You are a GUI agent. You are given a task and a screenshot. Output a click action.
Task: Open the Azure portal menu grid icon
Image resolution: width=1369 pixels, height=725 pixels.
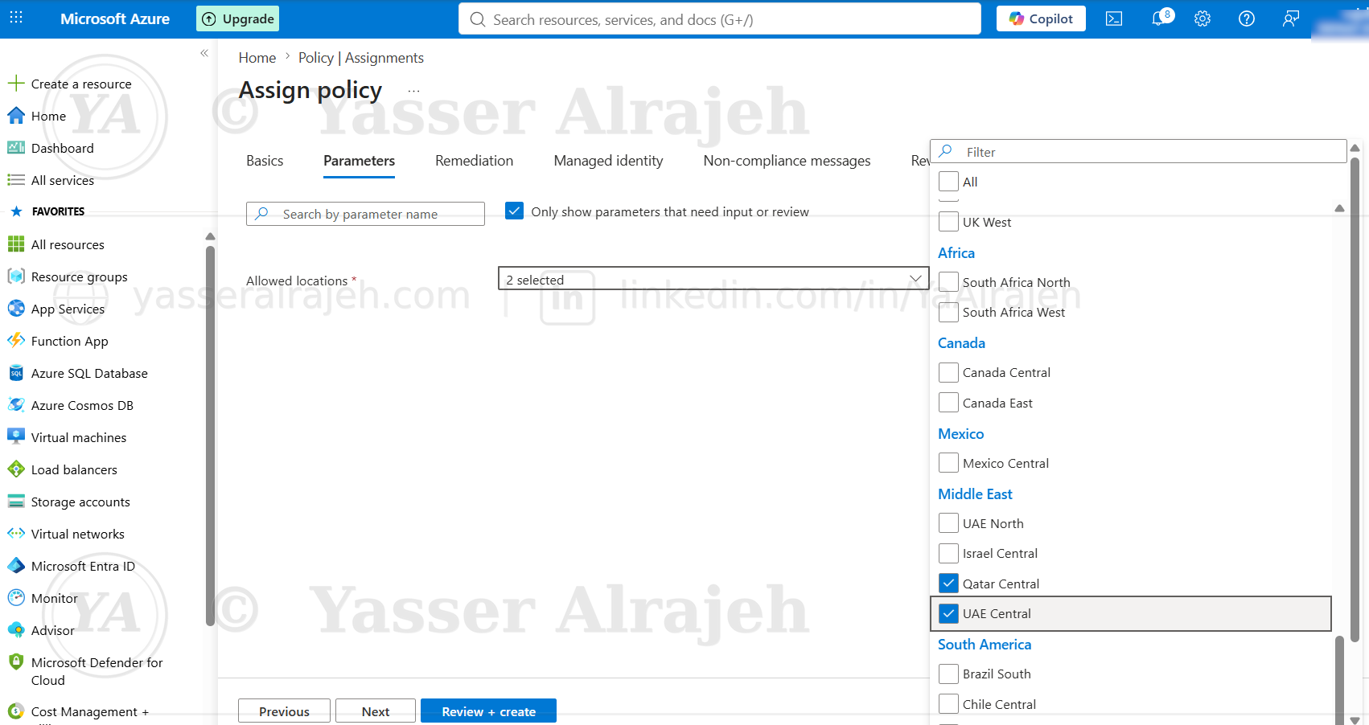pos(16,18)
